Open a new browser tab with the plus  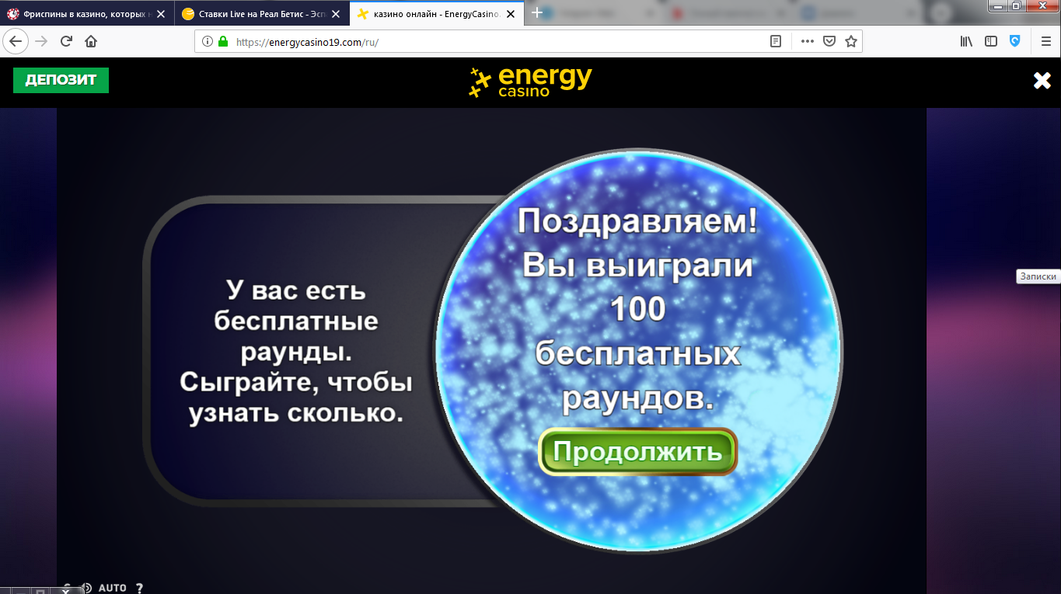[x=538, y=12]
